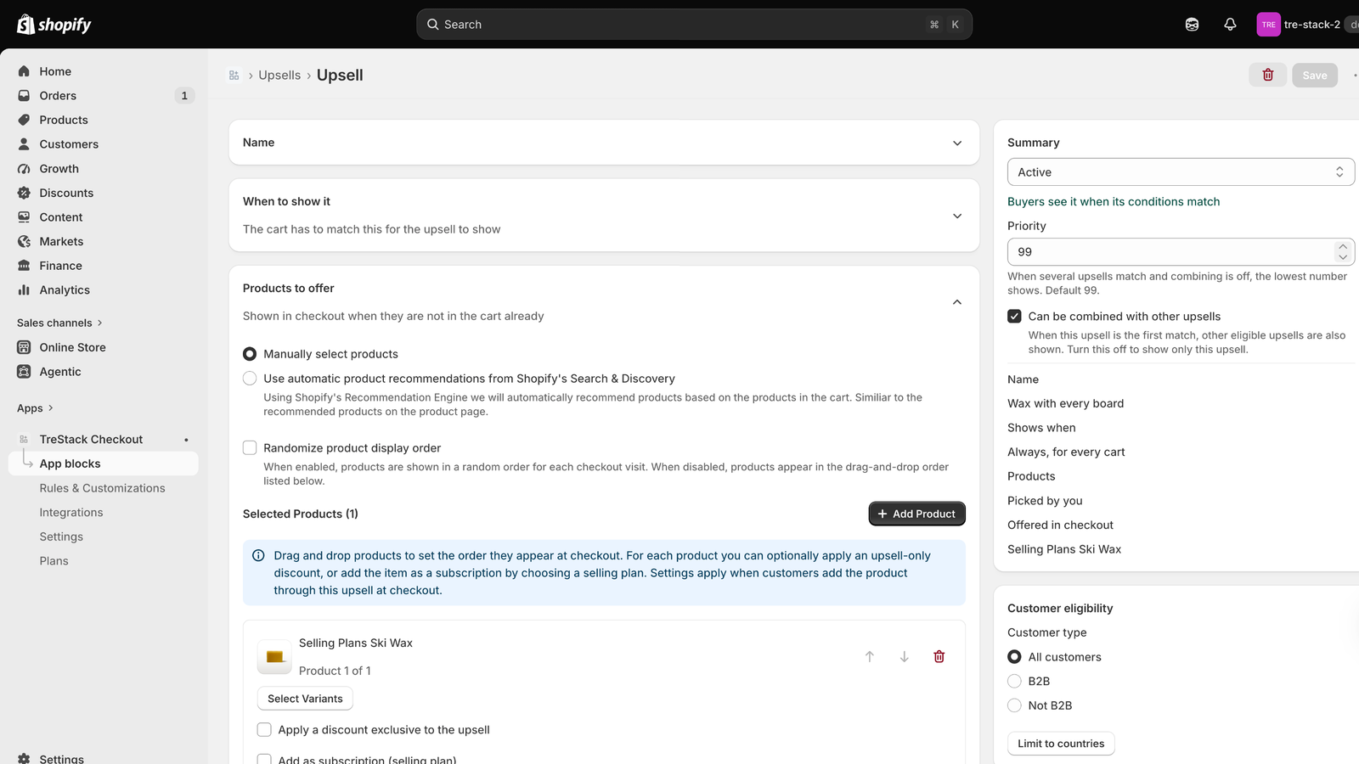Expand Apps in sidebar
This screenshot has width=1359, height=764.
(x=35, y=408)
